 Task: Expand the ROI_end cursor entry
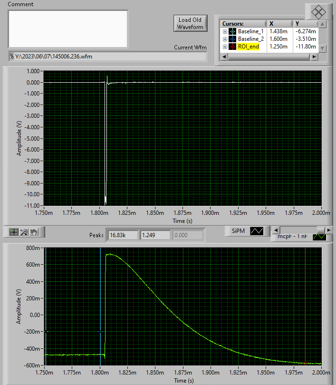(x=224, y=47)
